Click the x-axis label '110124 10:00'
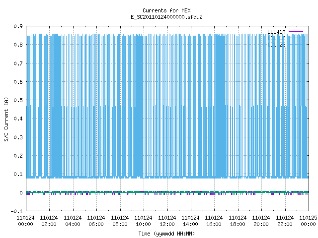Image resolution: width=318 pixels, height=238 pixels. 143,221
